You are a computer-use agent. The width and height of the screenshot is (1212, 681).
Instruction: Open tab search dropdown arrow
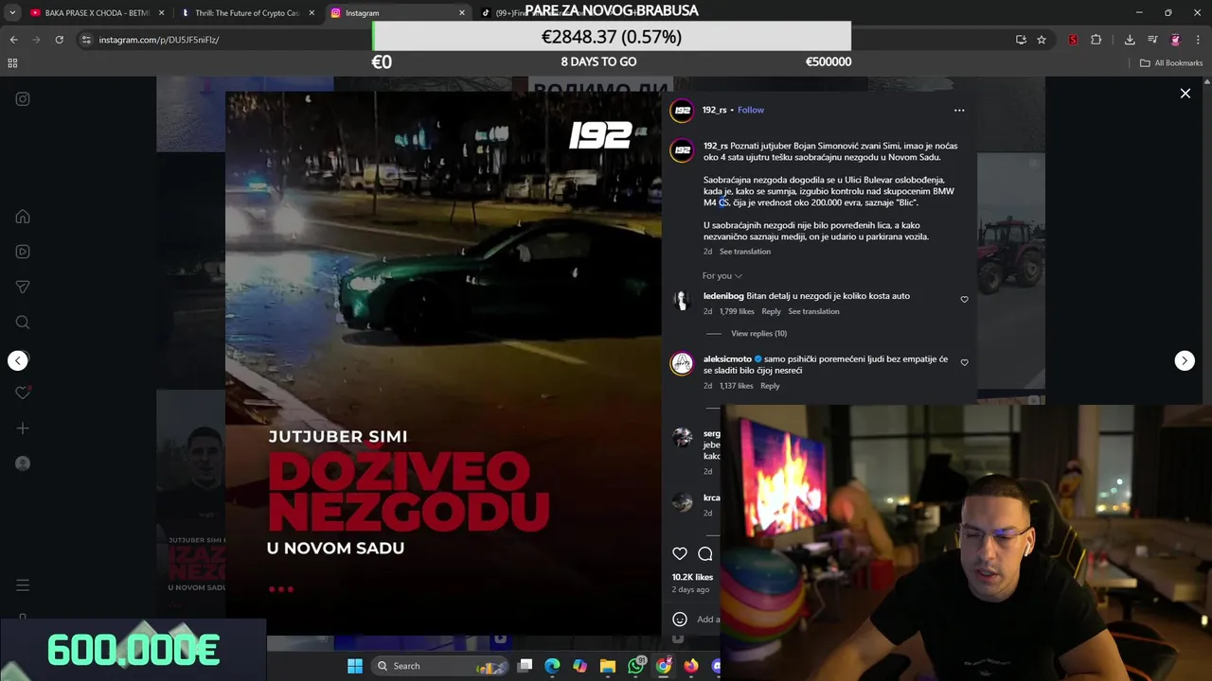[12, 13]
